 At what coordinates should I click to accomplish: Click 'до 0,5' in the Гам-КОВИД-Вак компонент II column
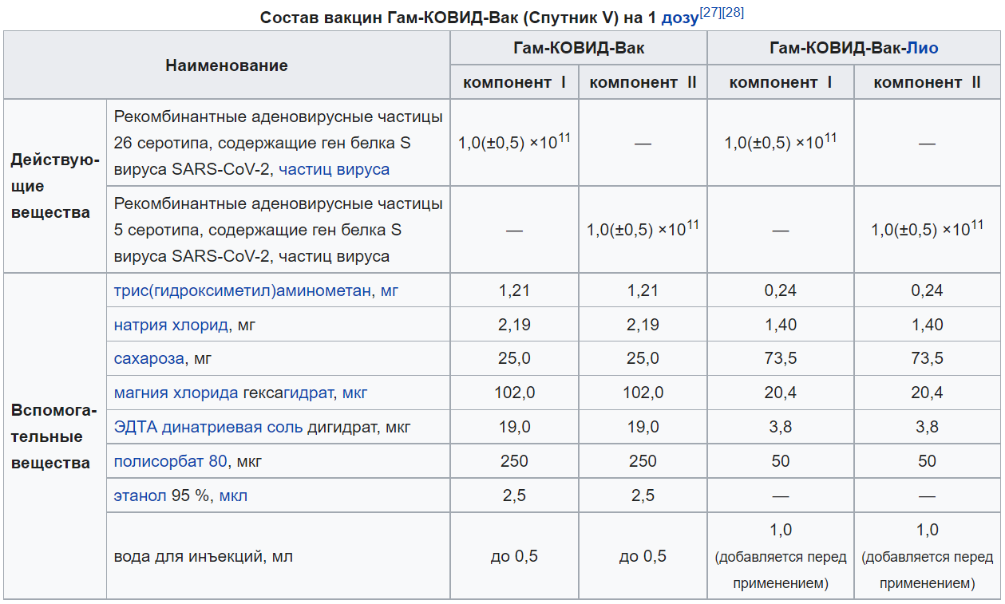643,556
